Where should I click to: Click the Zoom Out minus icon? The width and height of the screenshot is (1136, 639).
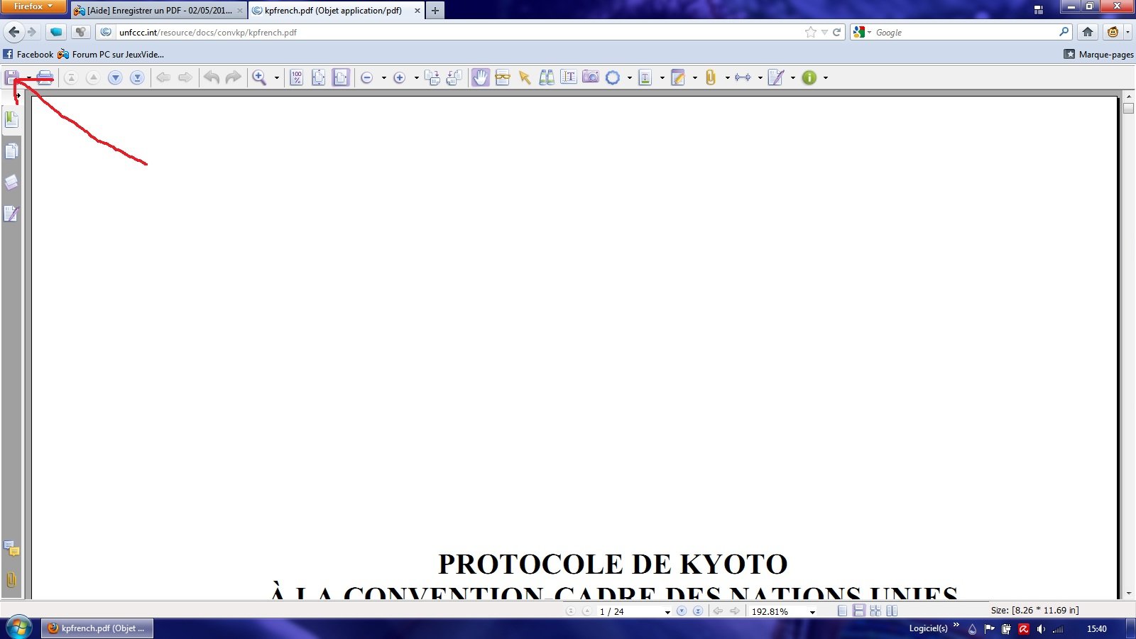click(x=367, y=77)
